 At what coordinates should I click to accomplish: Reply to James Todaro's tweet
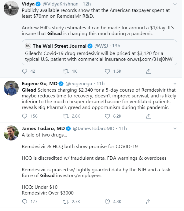pos(25,202)
